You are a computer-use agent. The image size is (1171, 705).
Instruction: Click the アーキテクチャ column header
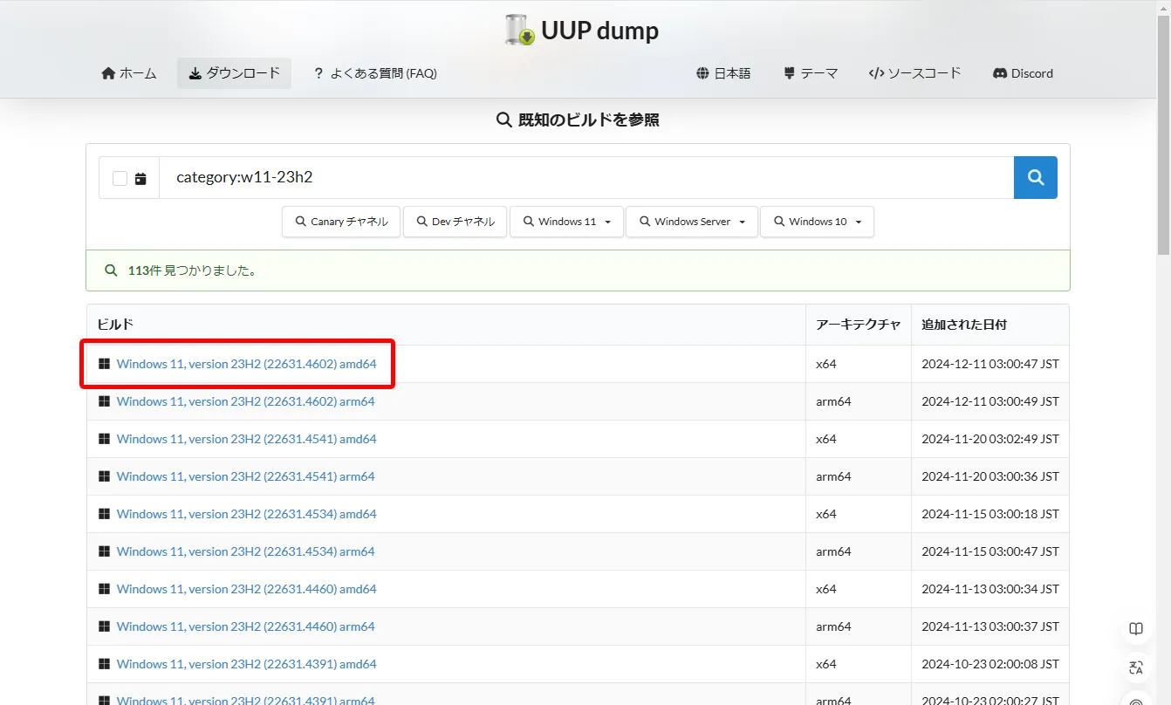click(x=858, y=325)
